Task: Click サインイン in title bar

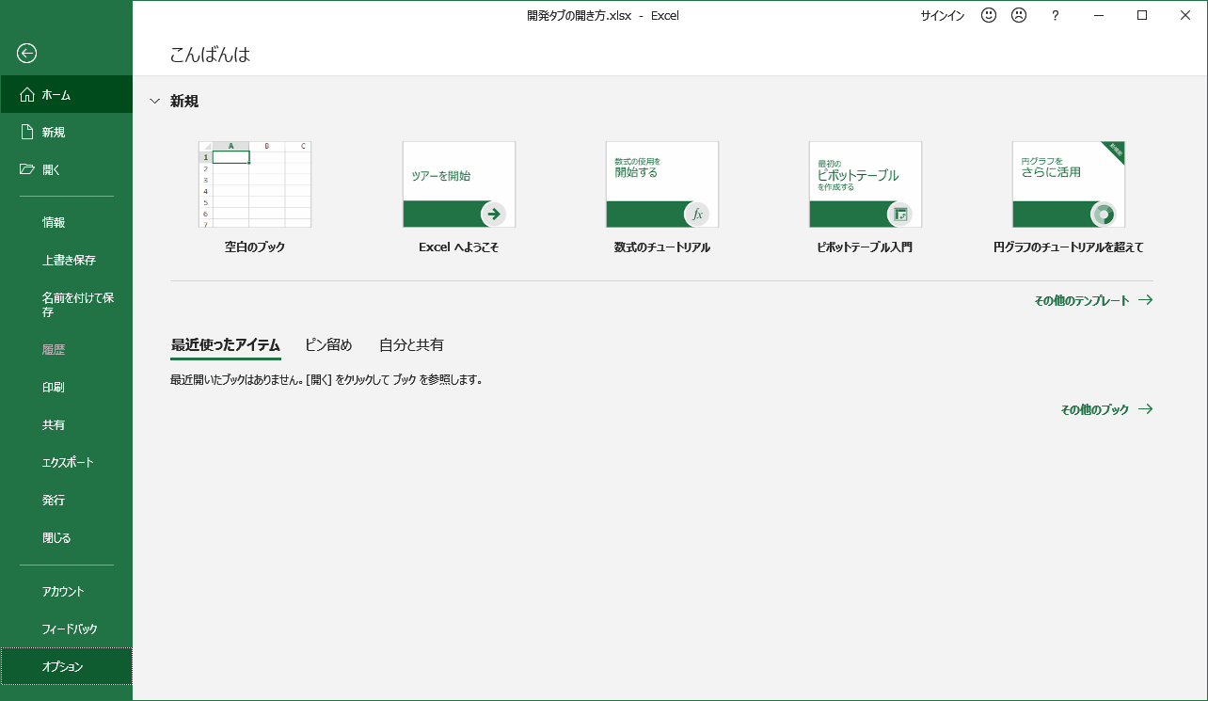Action: (942, 16)
